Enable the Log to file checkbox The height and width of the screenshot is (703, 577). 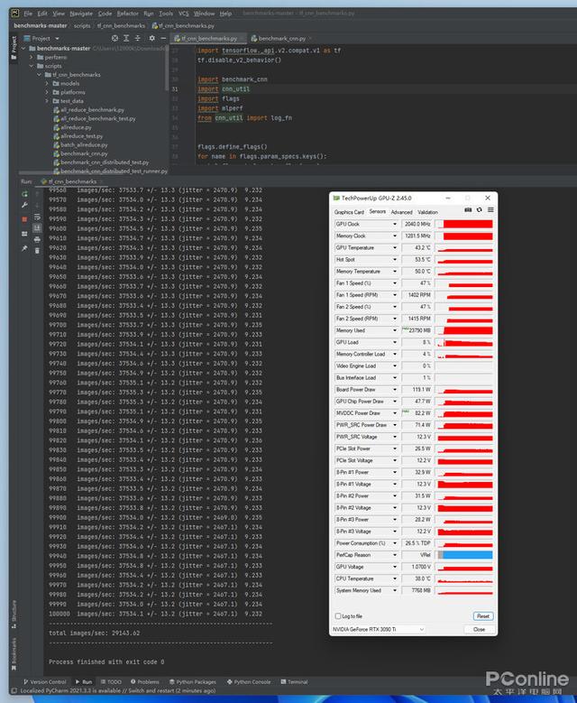tap(338, 616)
